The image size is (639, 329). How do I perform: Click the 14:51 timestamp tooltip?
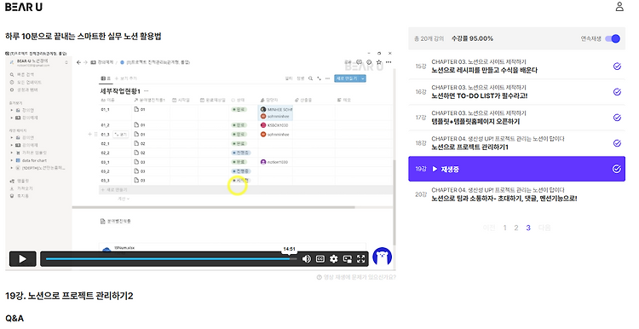click(x=289, y=249)
